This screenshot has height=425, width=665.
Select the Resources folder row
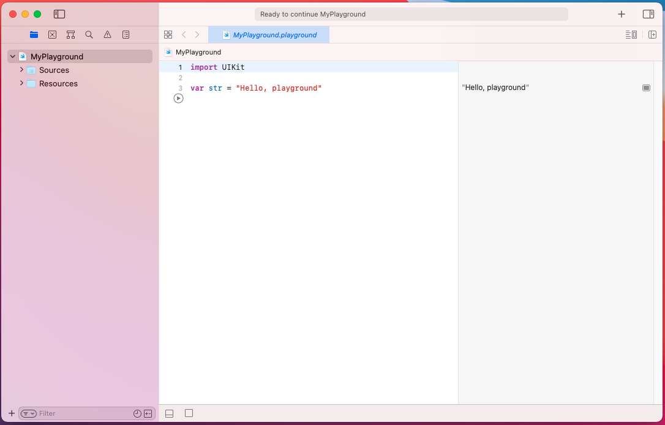click(80, 83)
